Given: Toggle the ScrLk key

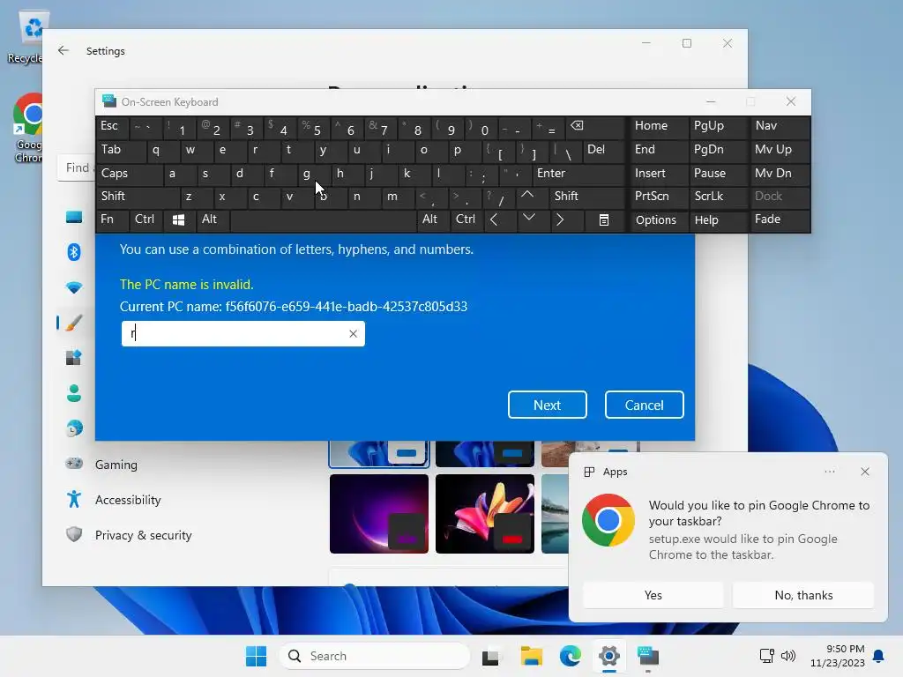Looking at the screenshot, I should pos(718,197).
